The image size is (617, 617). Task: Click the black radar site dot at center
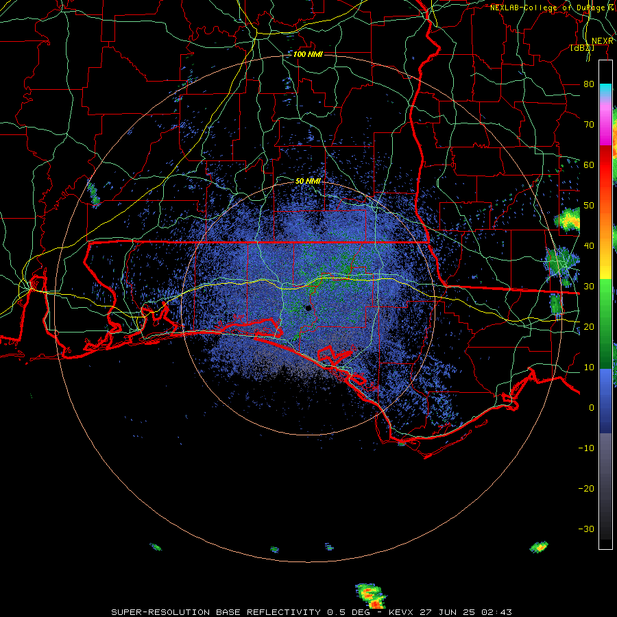tap(308, 308)
